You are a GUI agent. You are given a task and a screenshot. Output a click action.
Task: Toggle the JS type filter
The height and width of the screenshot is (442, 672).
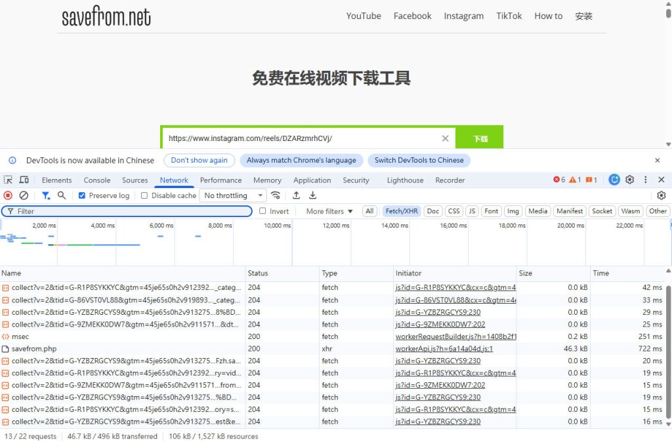472,211
